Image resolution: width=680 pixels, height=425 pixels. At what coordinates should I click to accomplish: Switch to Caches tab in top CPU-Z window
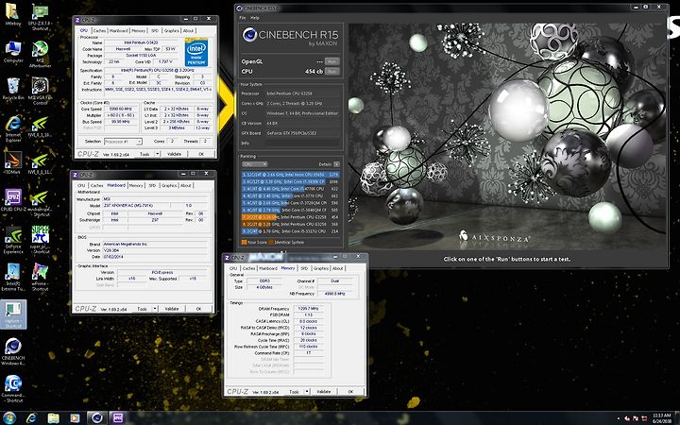[99, 31]
